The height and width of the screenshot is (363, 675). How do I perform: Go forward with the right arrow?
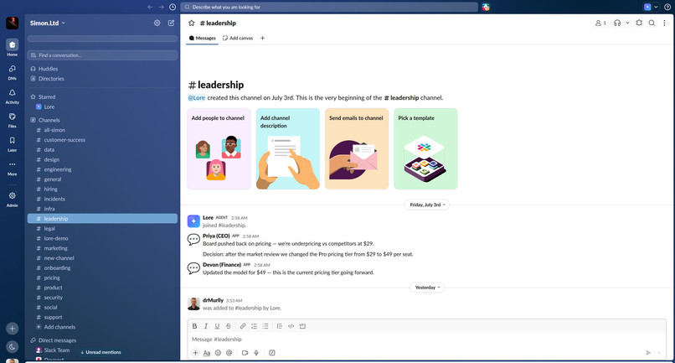pyautogui.click(x=161, y=7)
